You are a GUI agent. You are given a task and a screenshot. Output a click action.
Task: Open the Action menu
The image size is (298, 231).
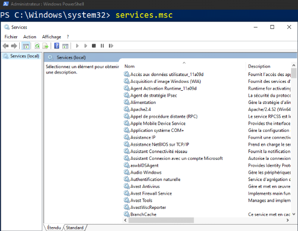tap(30, 37)
